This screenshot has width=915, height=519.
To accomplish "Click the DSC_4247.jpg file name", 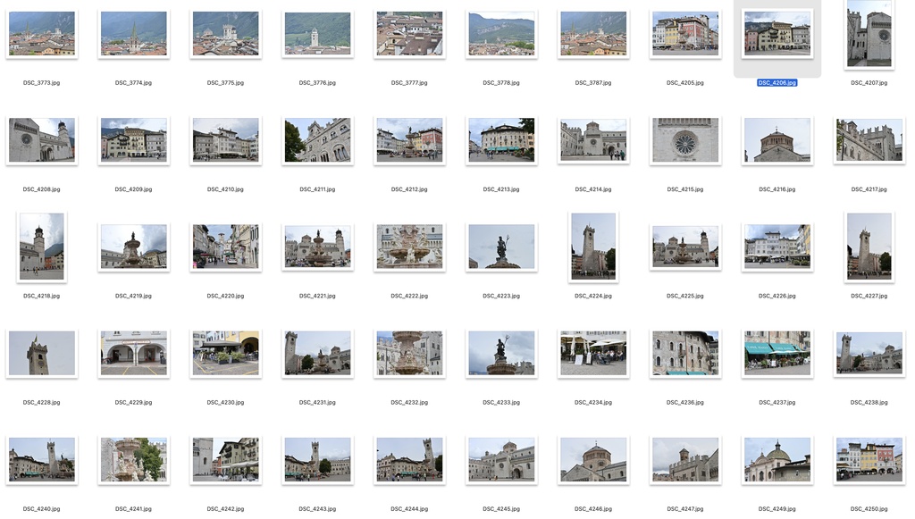I will 685,509.
